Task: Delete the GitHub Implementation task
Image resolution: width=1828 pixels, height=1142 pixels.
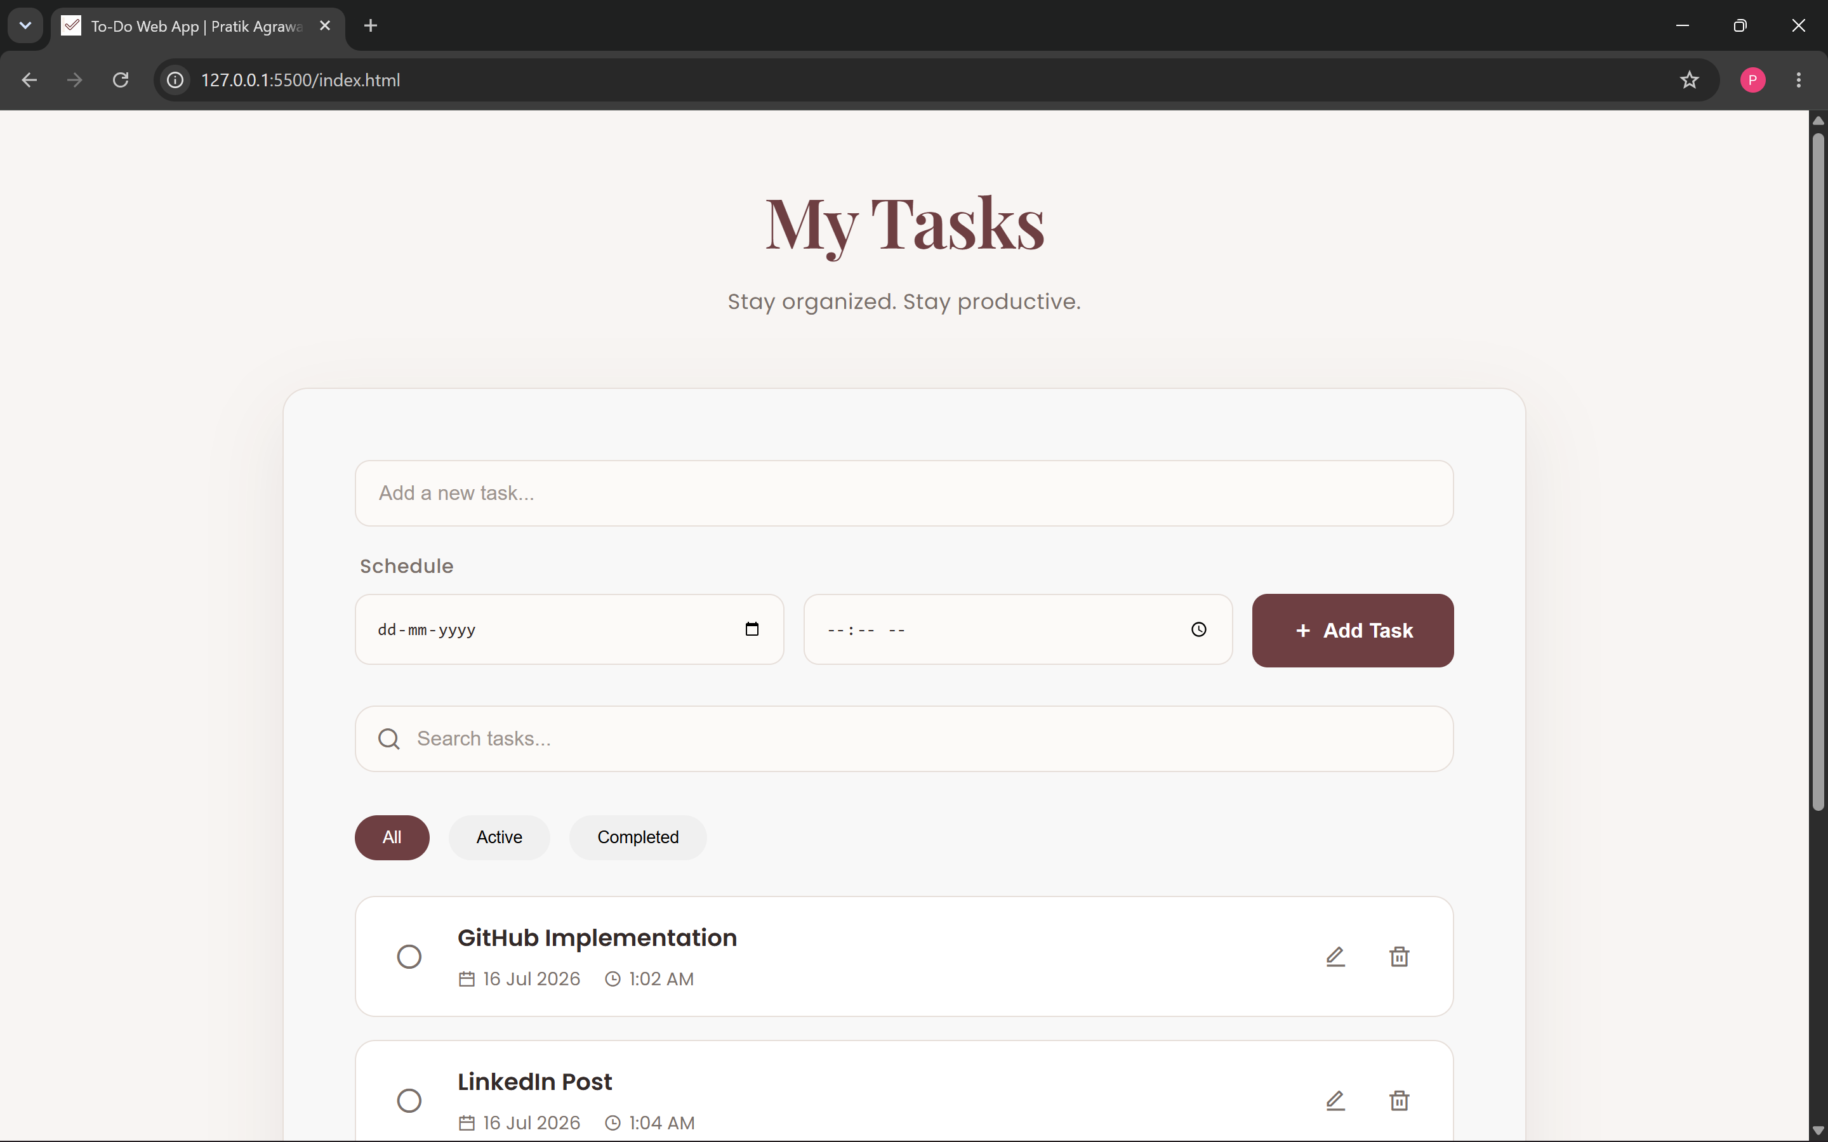Action: [x=1399, y=956]
